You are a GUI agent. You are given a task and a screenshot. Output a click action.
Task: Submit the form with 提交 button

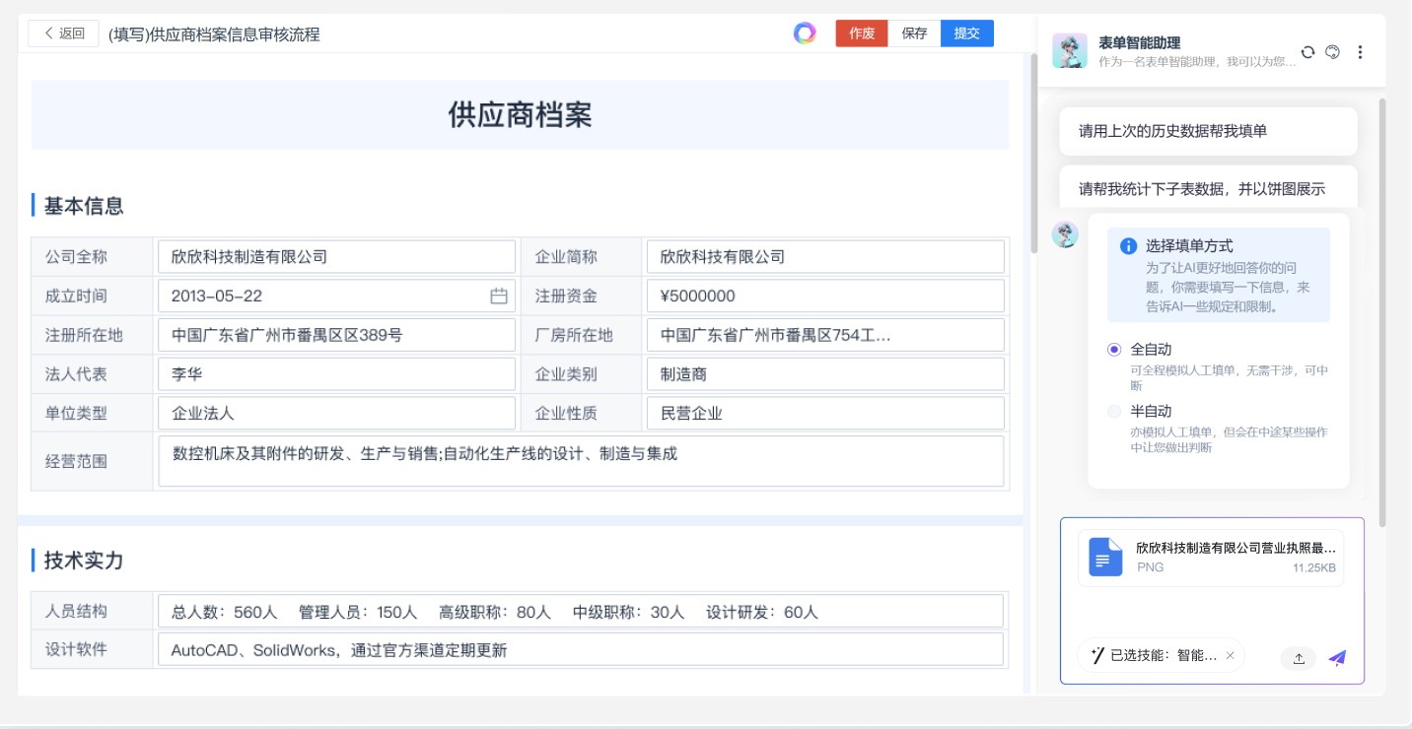point(966,33)
